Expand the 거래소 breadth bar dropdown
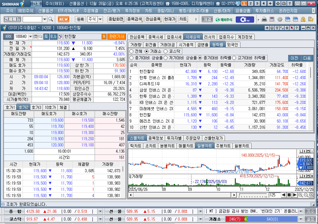The image size is (318, 224). coord(301,219)
